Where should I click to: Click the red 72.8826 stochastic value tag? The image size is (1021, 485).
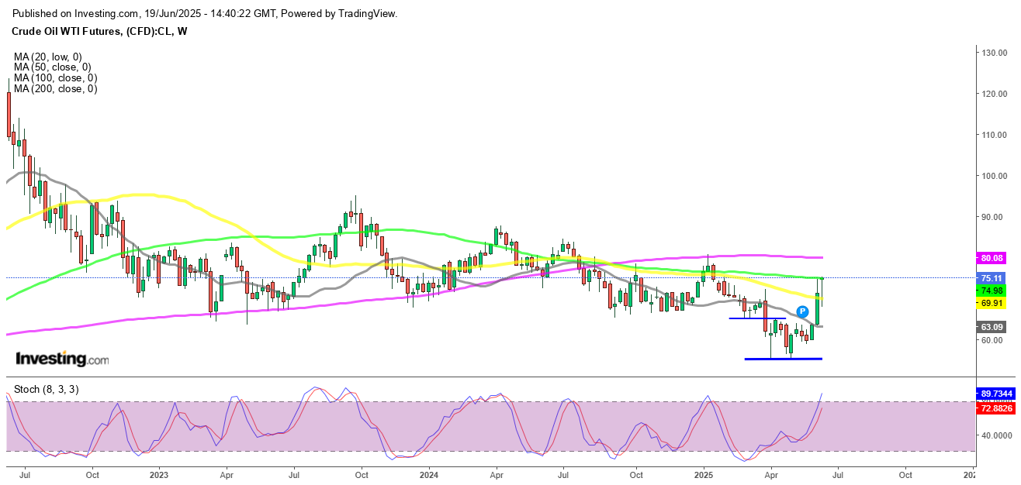(995, 407)
